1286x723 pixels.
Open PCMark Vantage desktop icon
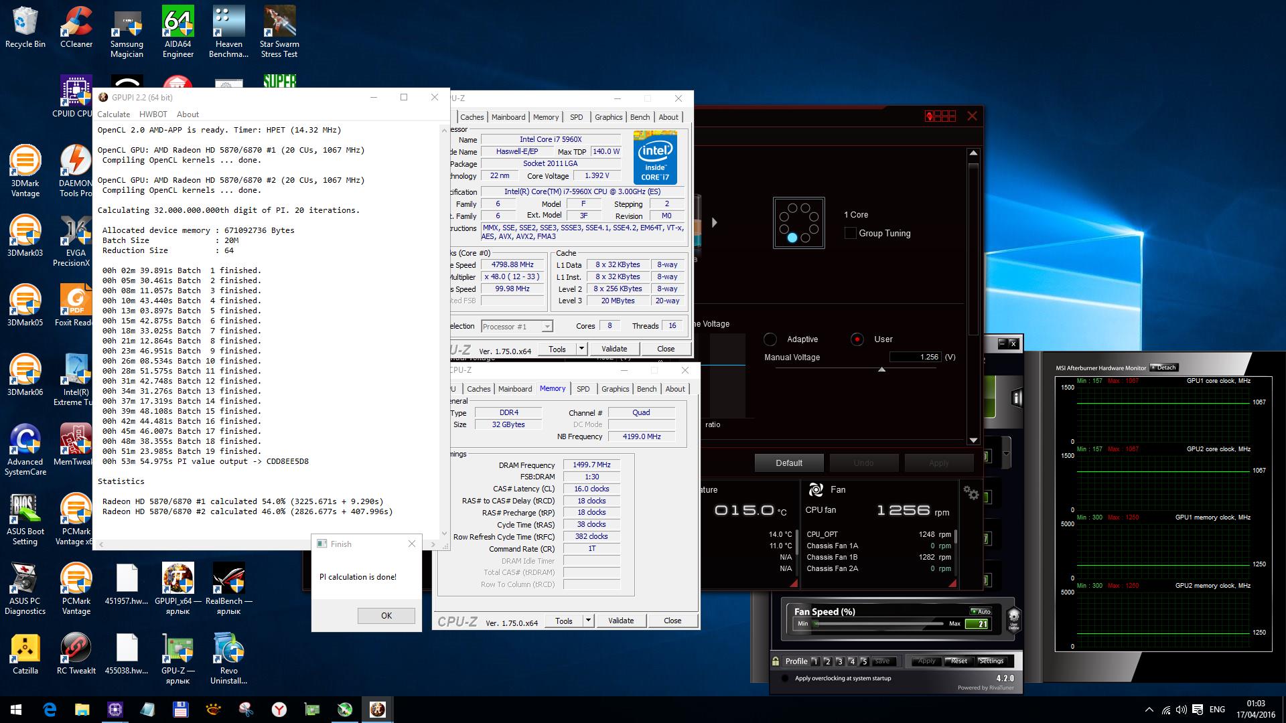pyautogui.click(x=76, y=588)
